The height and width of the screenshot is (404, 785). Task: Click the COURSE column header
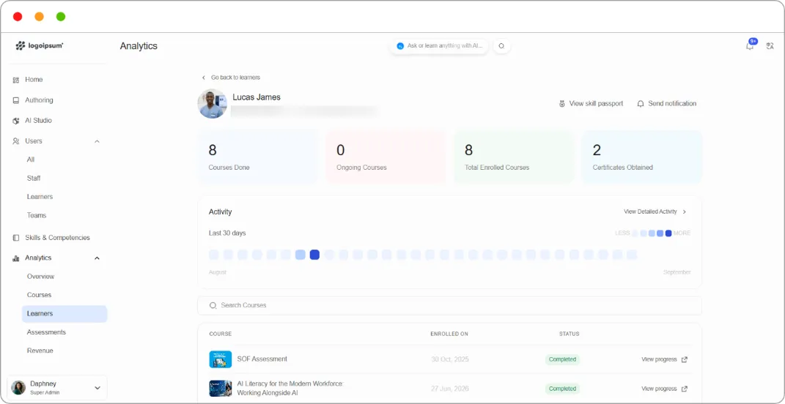click(221, 334)
